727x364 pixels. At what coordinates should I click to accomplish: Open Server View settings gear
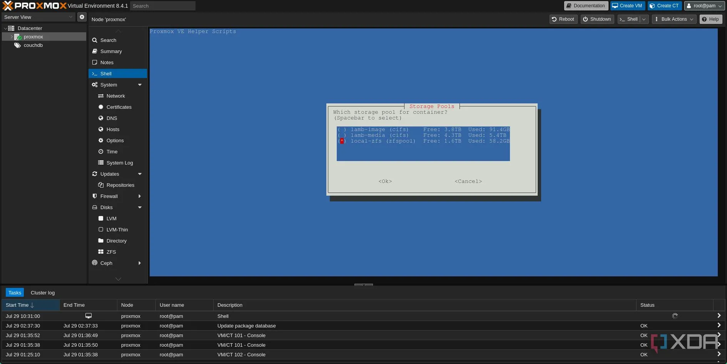[x=82, y=17]
